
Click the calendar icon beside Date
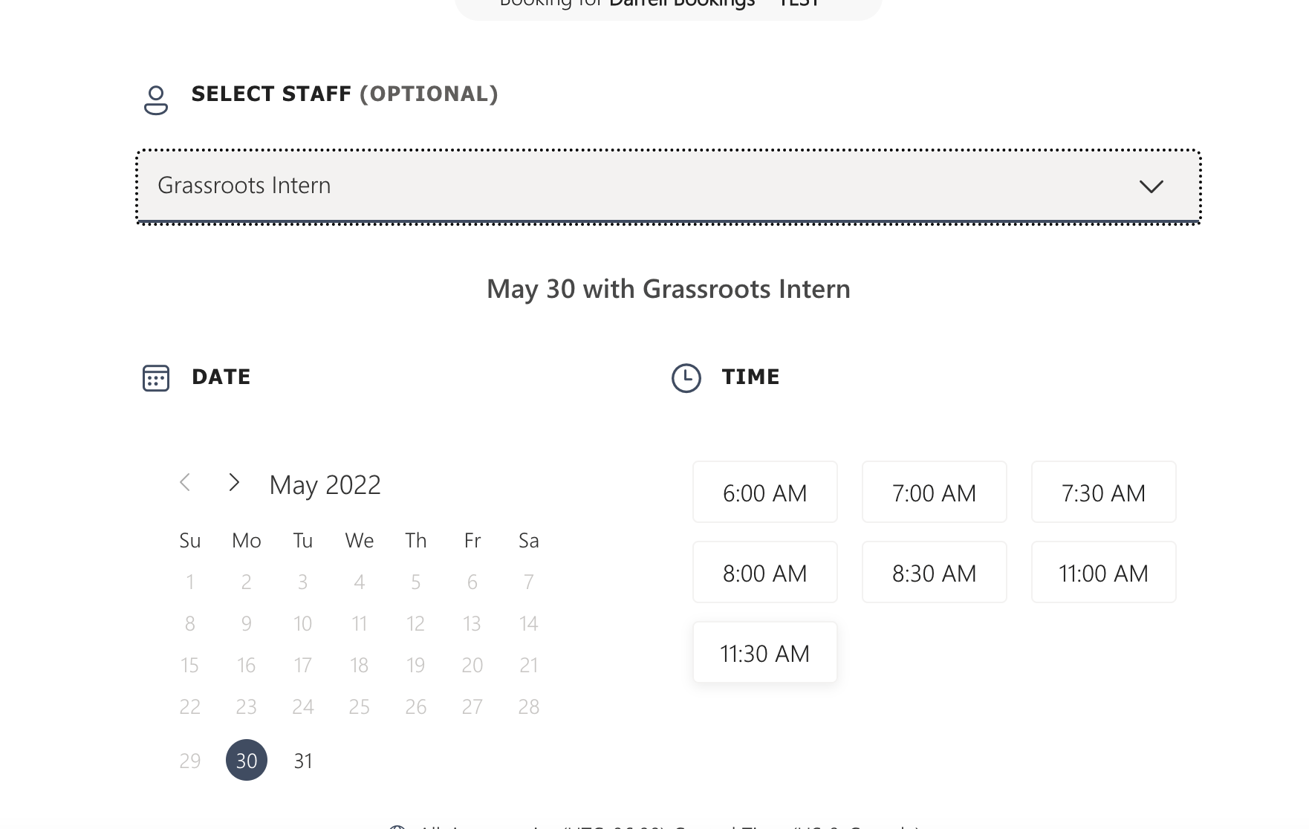pyautogui.click(x=156, y=378)
